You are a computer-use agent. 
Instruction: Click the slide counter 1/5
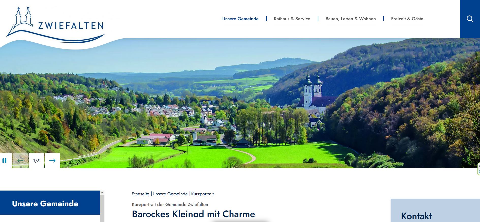36,161
